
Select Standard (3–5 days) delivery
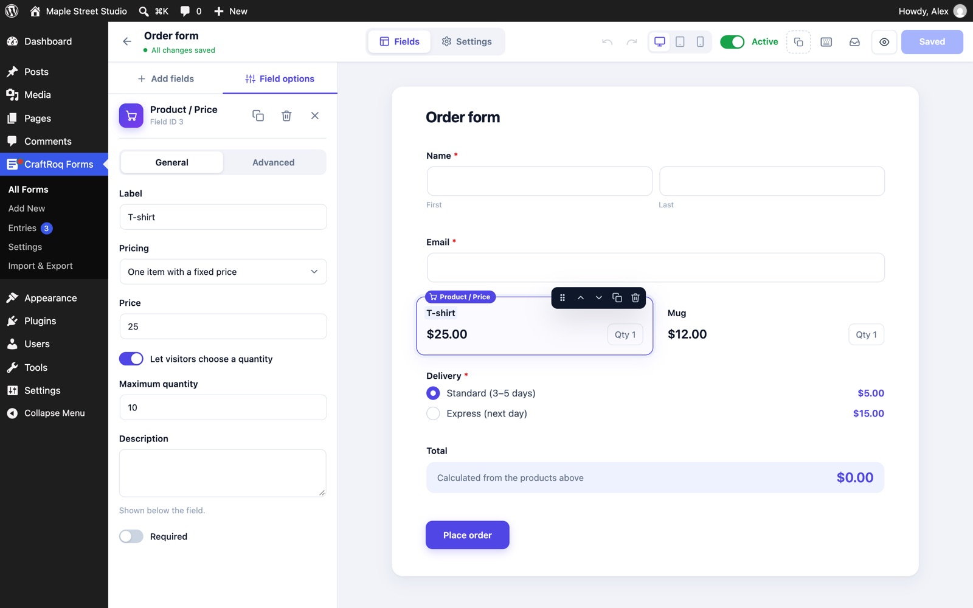(433, 393)
